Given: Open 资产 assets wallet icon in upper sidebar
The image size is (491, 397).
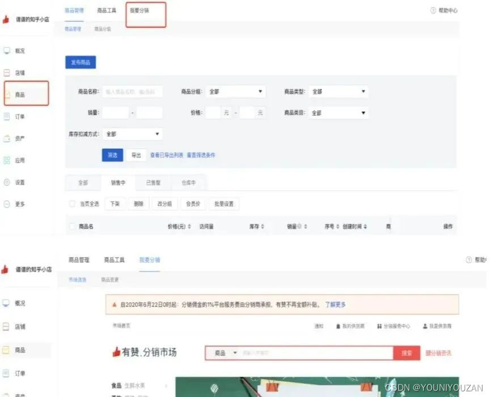Looking at the screenshot, I should pos(7,138).
